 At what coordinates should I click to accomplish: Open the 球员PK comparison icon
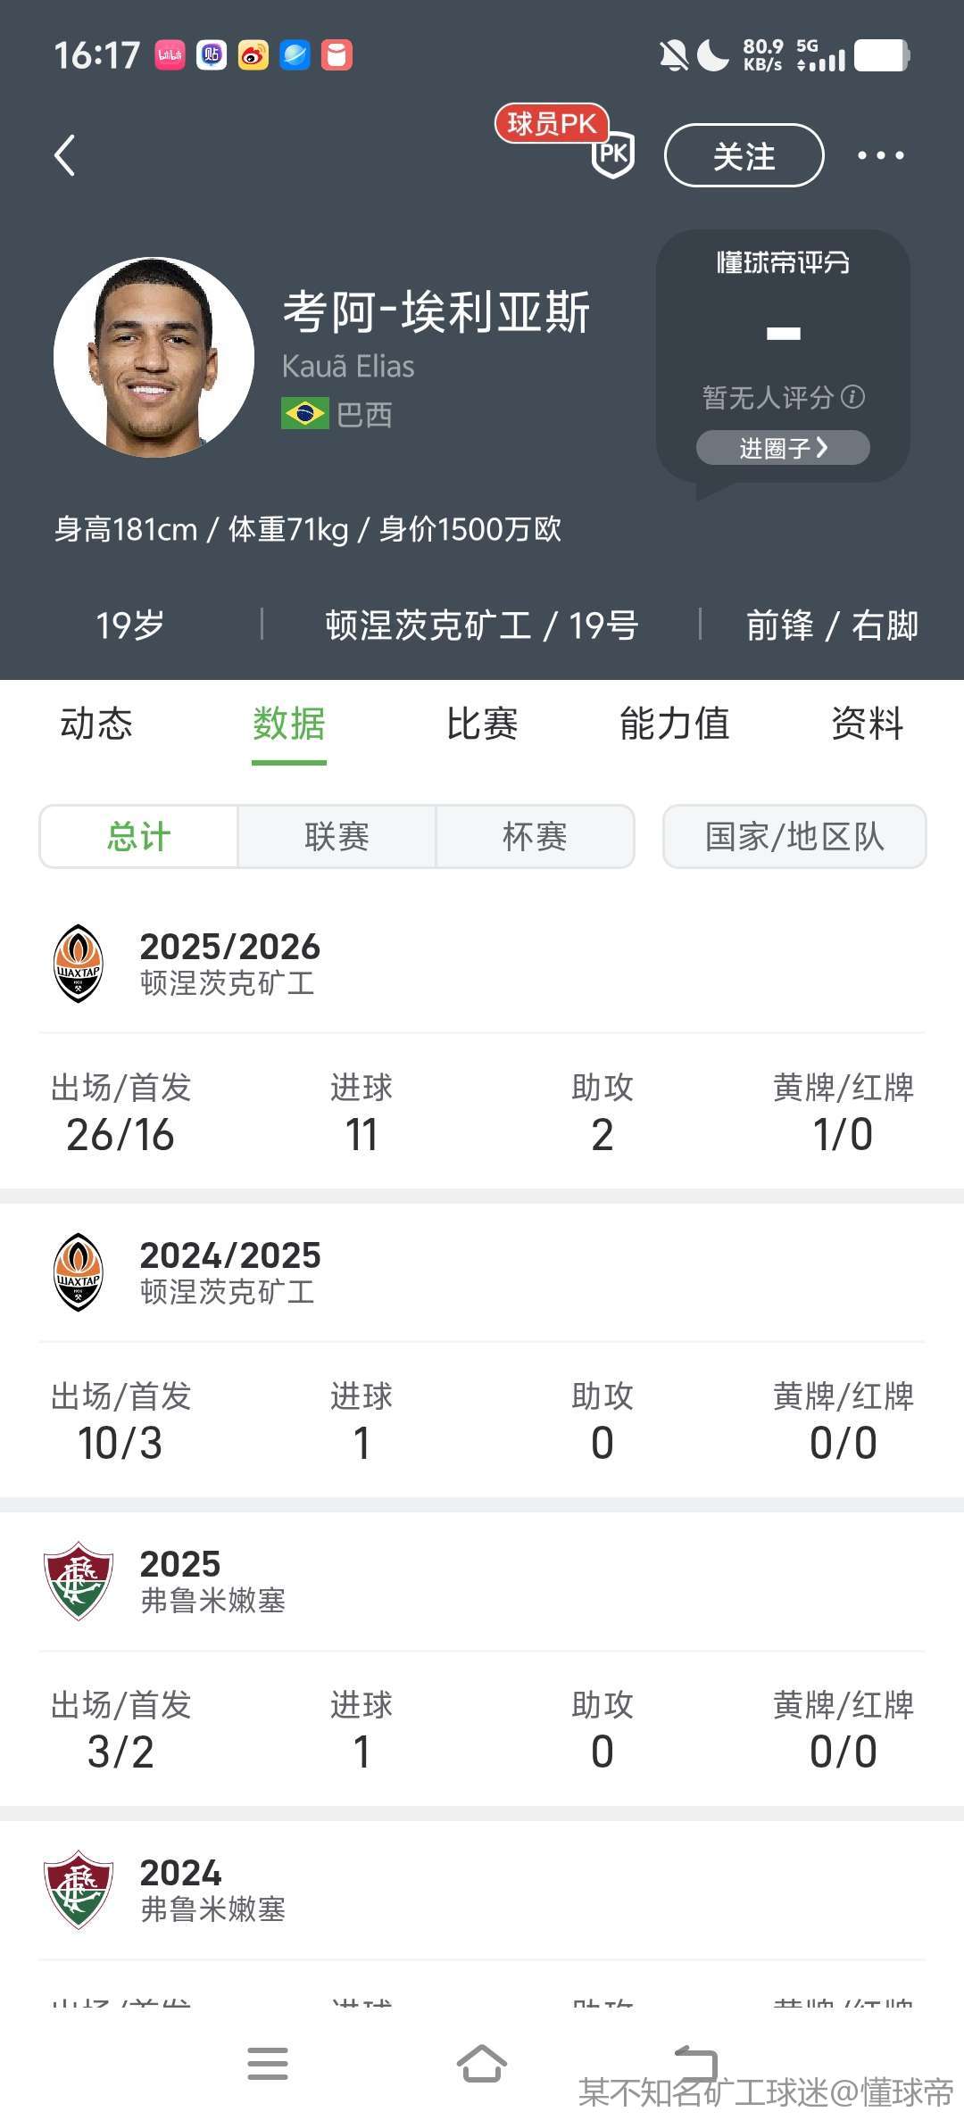coord(612,153)
